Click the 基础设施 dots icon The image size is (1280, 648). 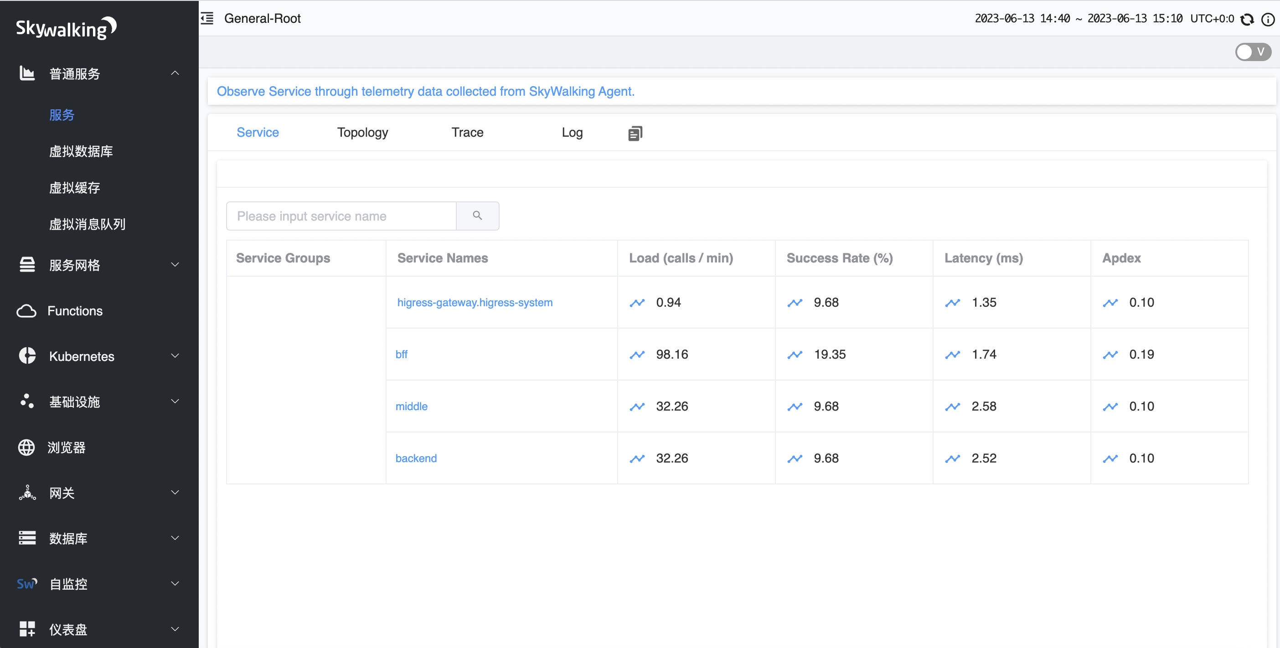point(27,401)
